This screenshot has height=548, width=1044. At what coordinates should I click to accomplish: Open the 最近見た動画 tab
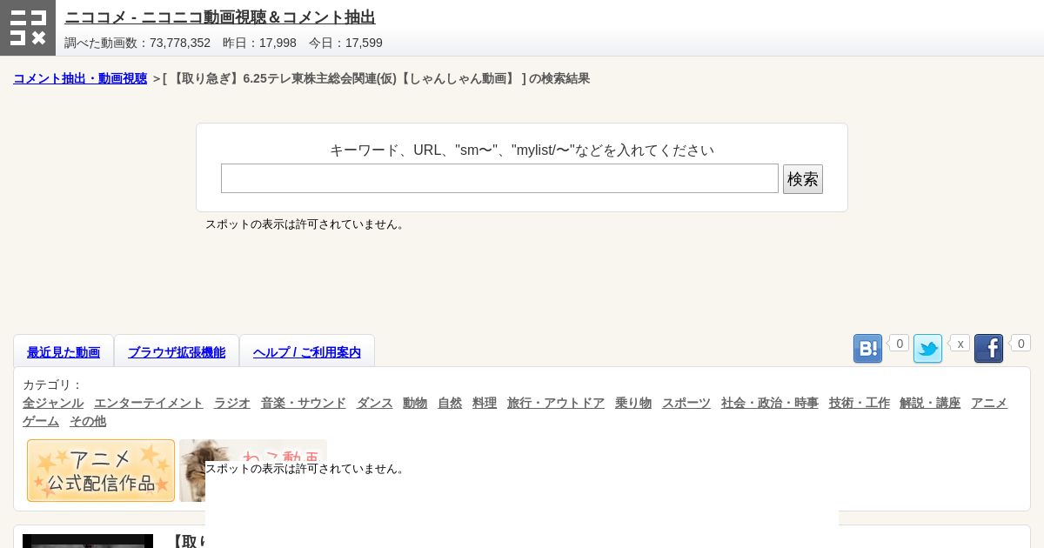64,352
